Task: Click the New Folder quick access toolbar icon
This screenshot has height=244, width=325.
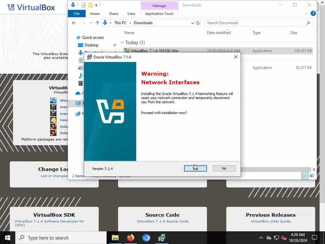Action: (x=90, y=5)
